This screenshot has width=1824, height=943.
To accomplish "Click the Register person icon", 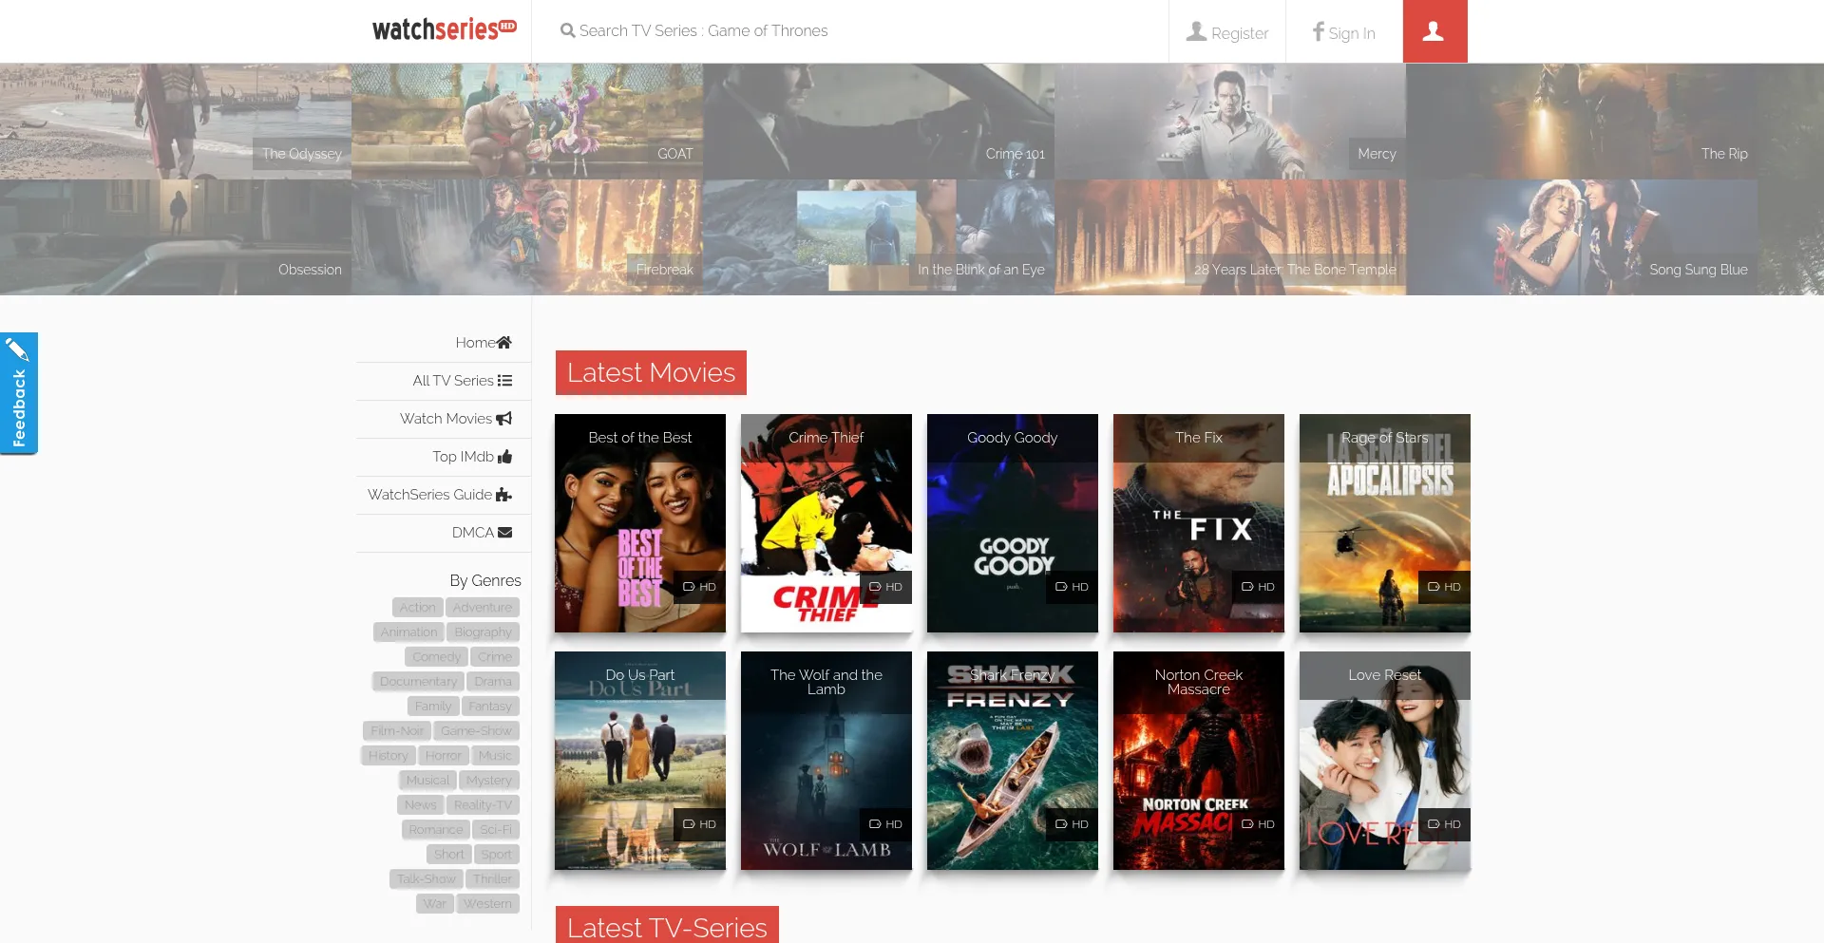I will coord(1196,31).
